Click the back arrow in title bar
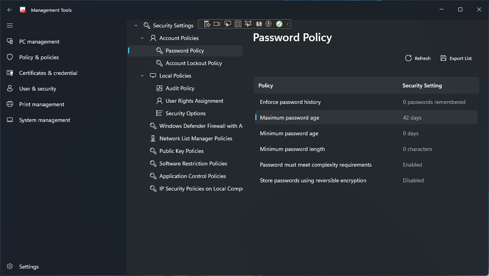This screenshot has height=276, width=489. [x=10, y=10]
